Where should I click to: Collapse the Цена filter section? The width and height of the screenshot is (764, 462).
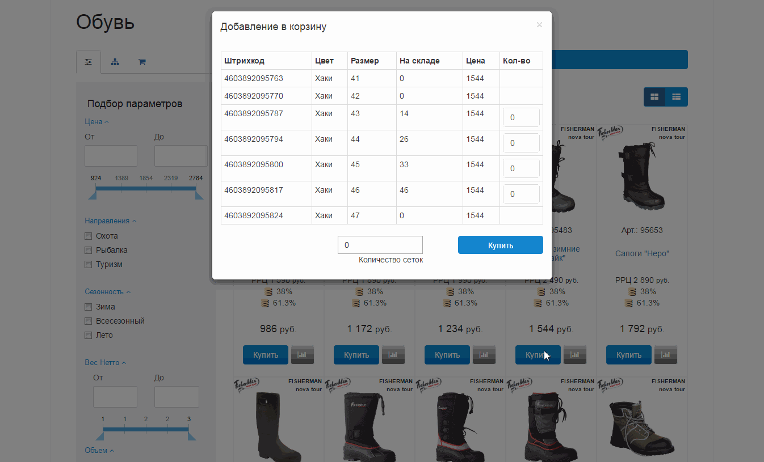(x=96, y=122)
